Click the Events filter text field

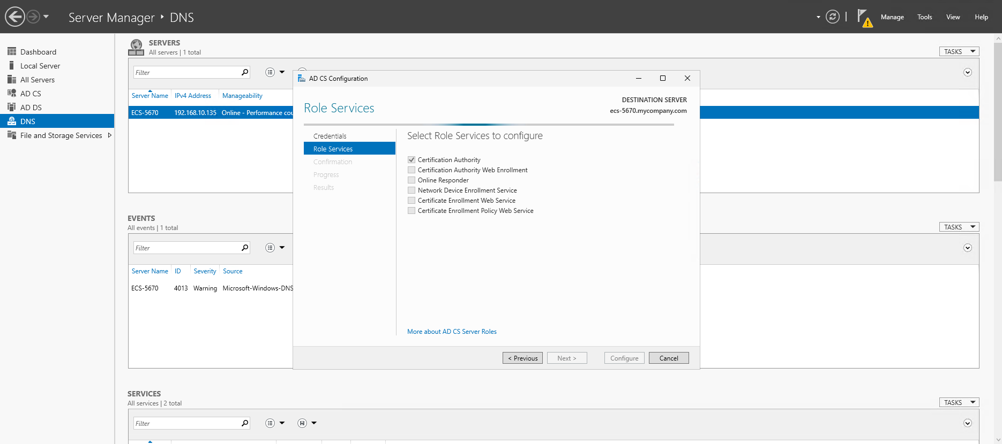click(185, 248)
